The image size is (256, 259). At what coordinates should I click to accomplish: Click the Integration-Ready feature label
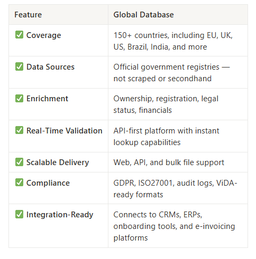point(60,215)
